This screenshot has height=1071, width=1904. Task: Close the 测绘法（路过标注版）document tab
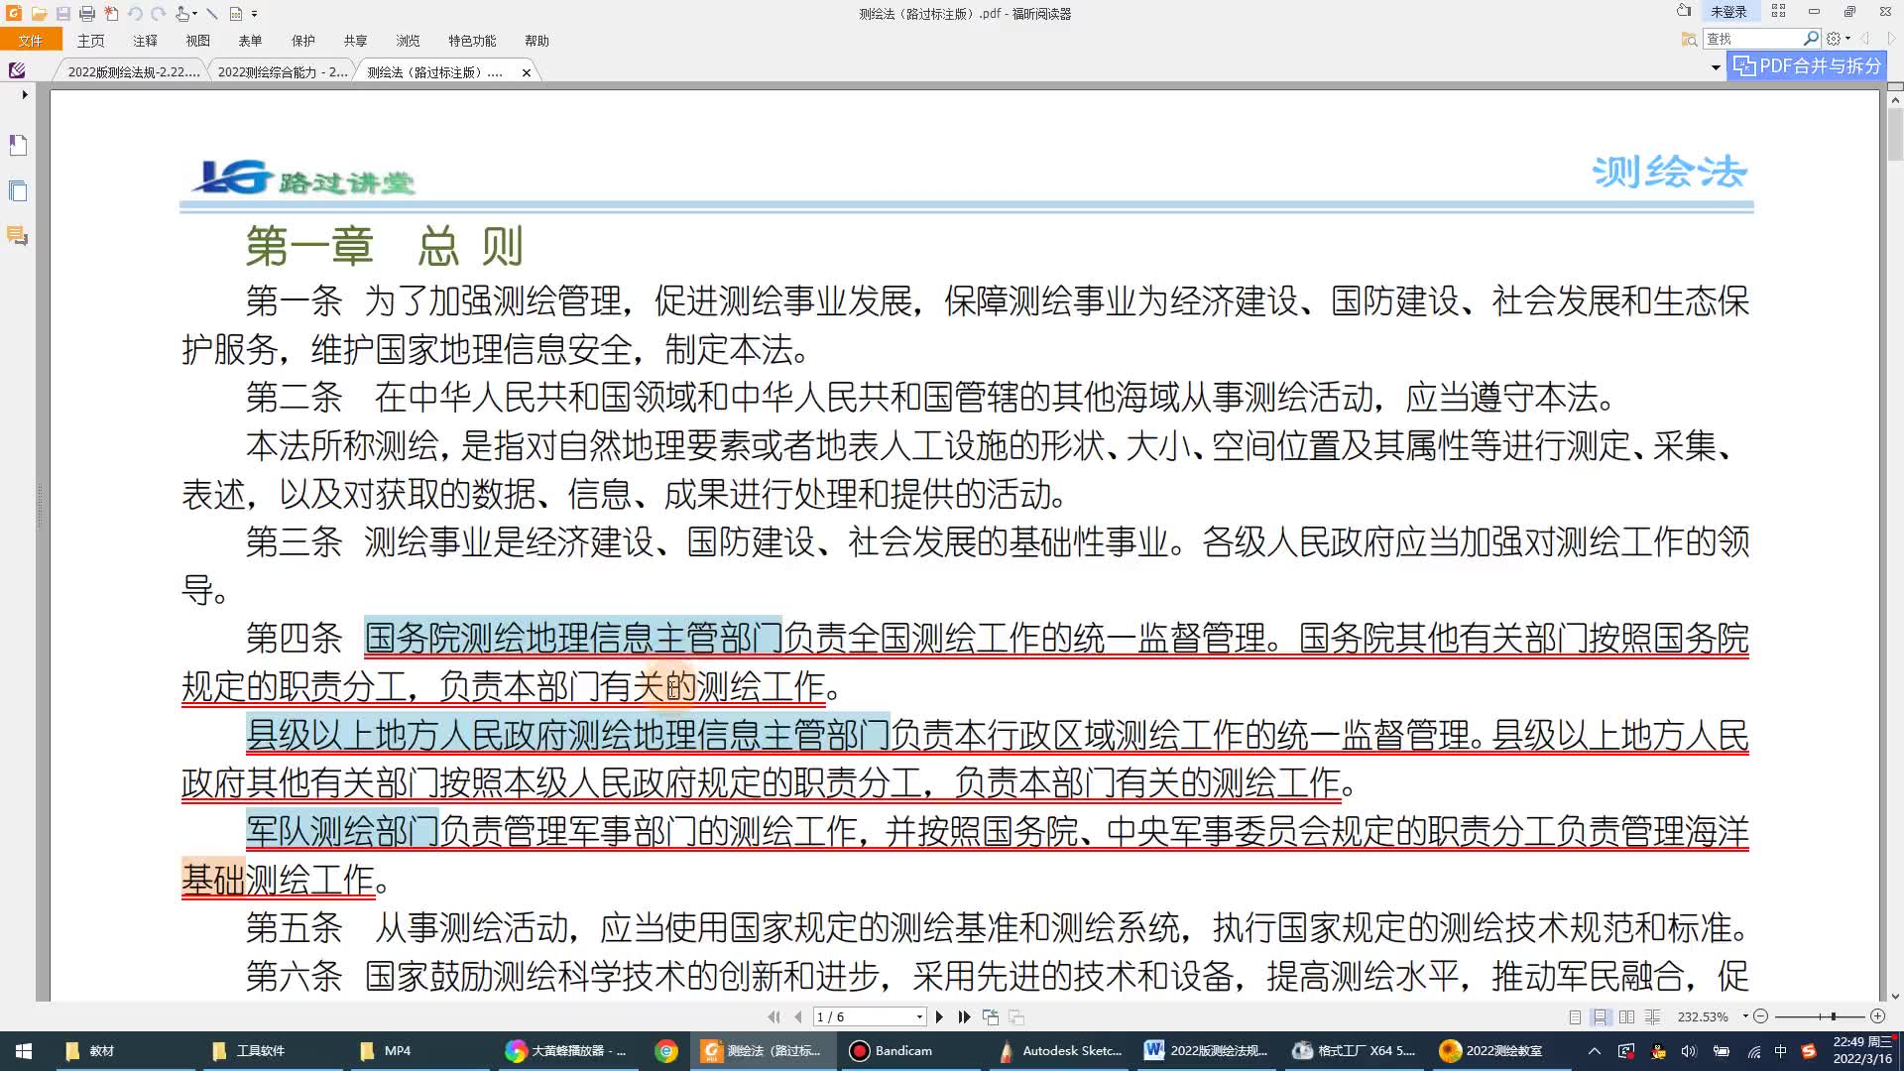pyautogui.click(x=527, y=72)
